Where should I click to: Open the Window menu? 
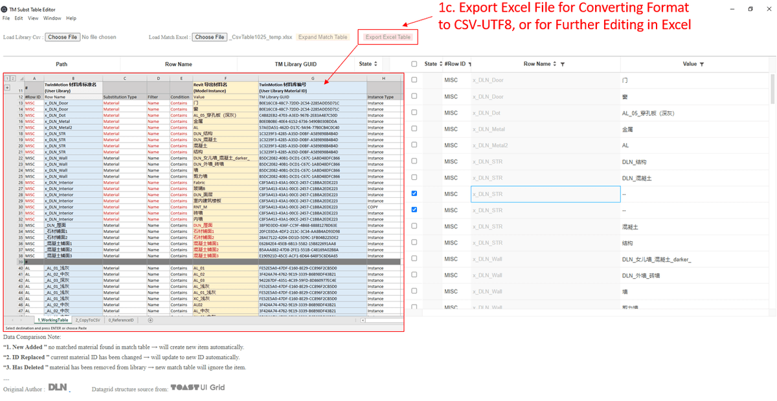coord(52,18)
